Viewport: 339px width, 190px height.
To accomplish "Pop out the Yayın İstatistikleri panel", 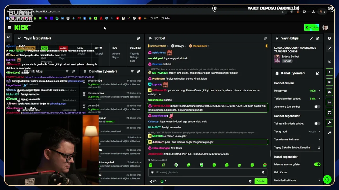I will coord(139,38).
